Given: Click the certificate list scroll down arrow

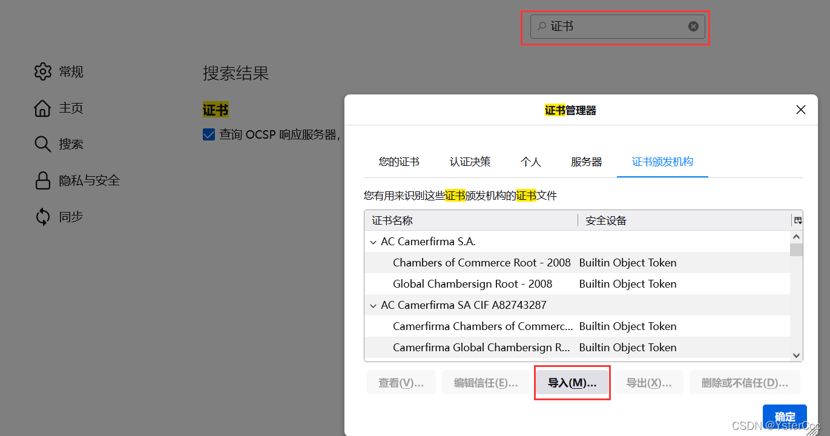Looking at the screenshot, I should (797, 355).
